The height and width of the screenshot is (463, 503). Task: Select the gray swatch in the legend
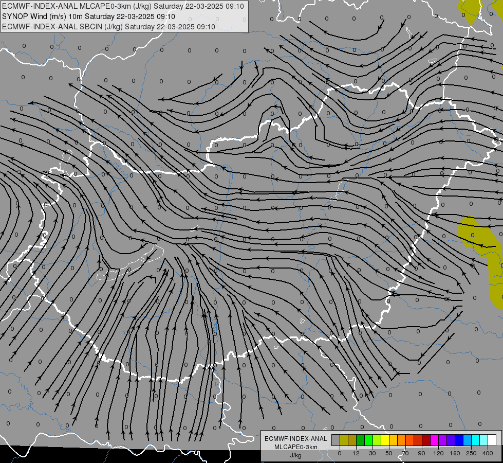(x=336, y=440)
